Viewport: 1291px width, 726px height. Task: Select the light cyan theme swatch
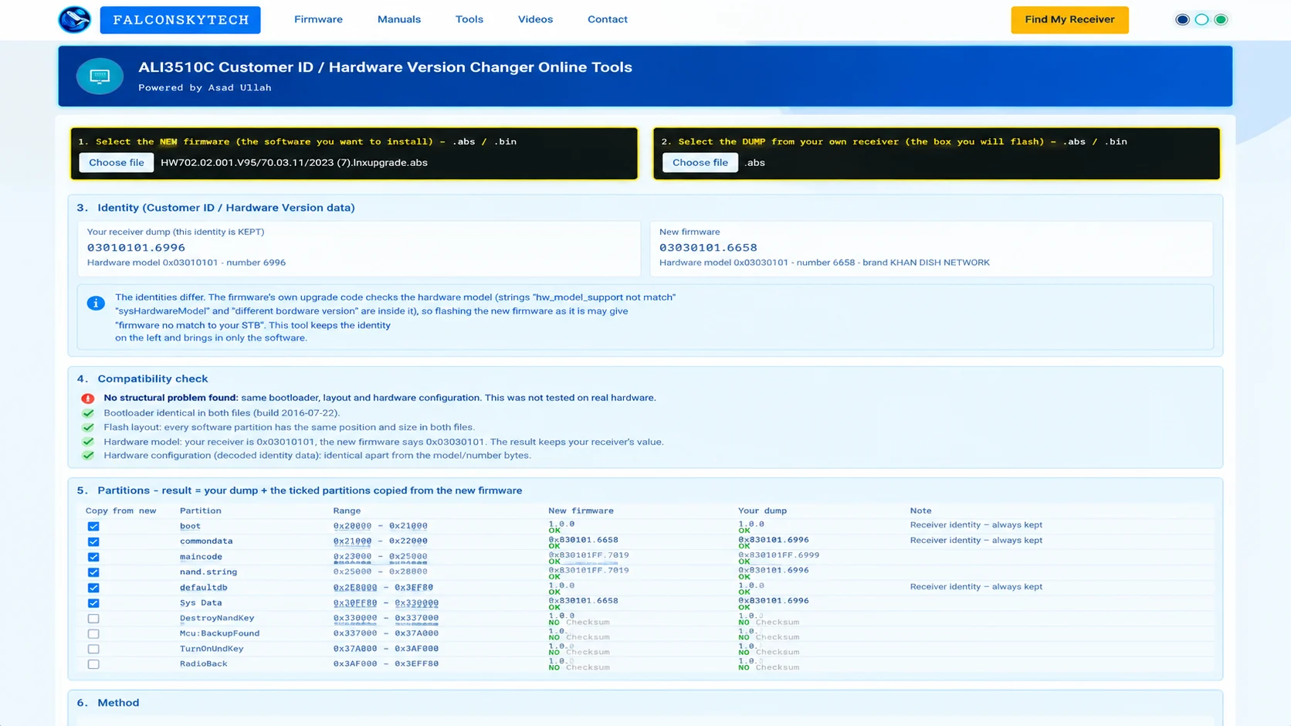[1201, 19]
